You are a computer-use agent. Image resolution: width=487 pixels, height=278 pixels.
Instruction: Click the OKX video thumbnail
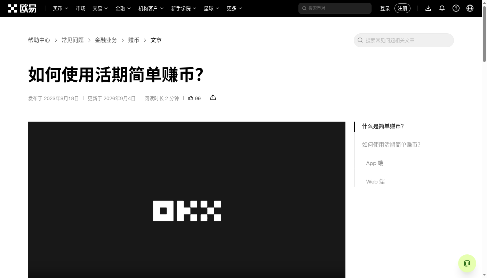187,200
